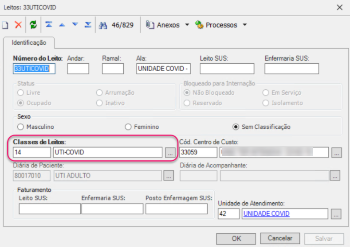Click the top Leito SUS field
The image size is (350, 247).
(227, 69)
